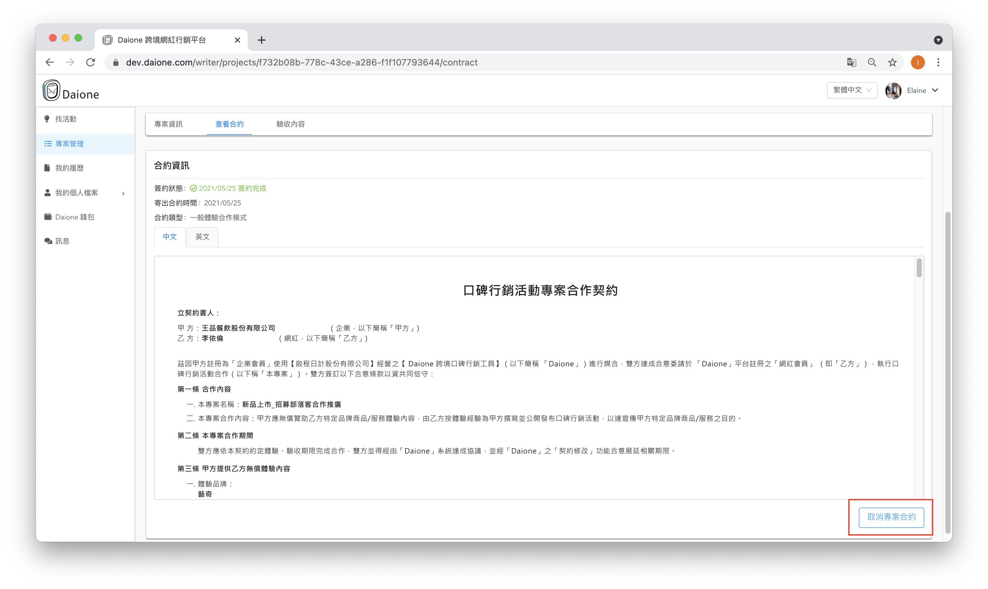Click the wallet icon beside Daione 錢包
This screenshot has width=988, height=589.
[48, 217]
